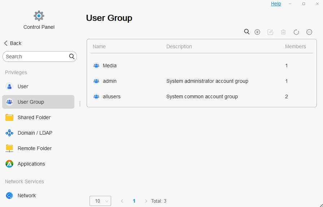Add a new user group
This screenshot has width=323, height=207.
coord(257,32)
